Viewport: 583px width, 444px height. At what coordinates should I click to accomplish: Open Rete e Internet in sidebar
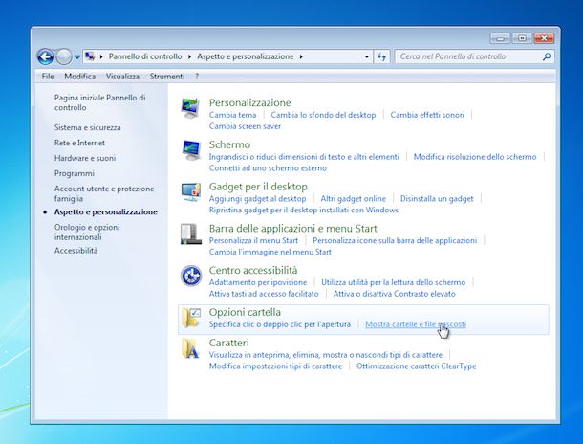(x=79, y=143)
